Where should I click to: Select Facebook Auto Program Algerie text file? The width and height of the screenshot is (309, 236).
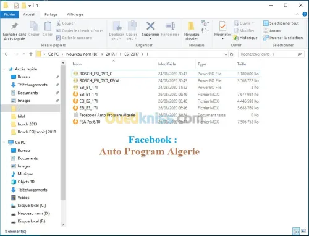tap(166, 115)
